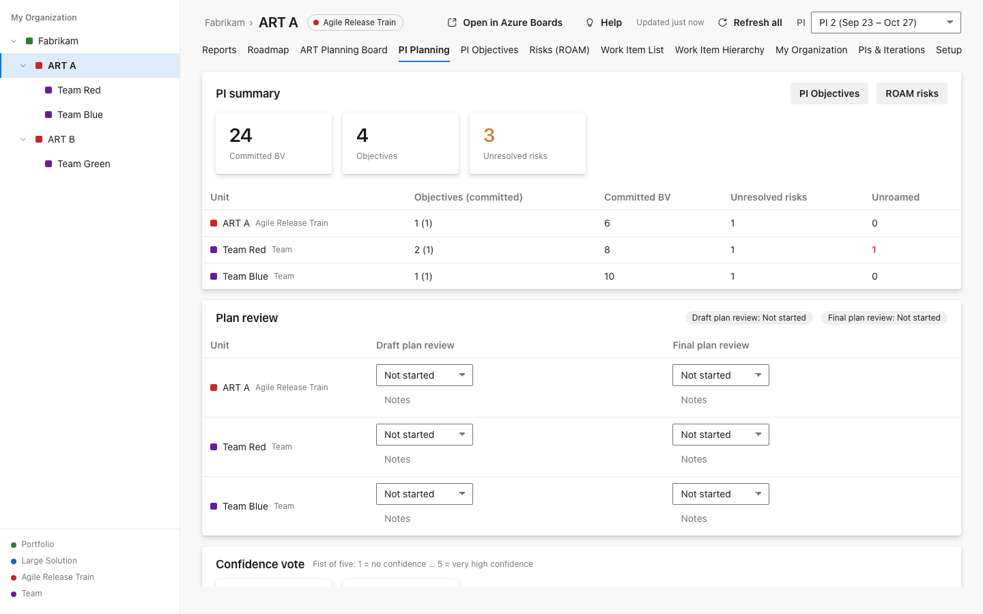Click Open in Azure Boards link

click(x=505, y=23)
